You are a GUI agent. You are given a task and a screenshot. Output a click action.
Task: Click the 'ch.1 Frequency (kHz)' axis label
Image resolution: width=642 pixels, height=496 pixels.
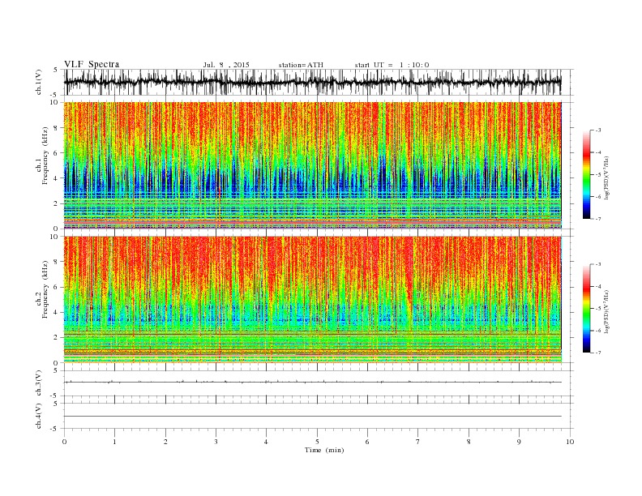[42, 156]
